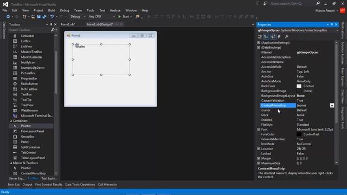
Task: Open the Server Explorer tab
Action: point(17,178)
